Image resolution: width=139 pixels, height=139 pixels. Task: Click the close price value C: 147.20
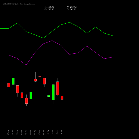[x=49, y=7]
